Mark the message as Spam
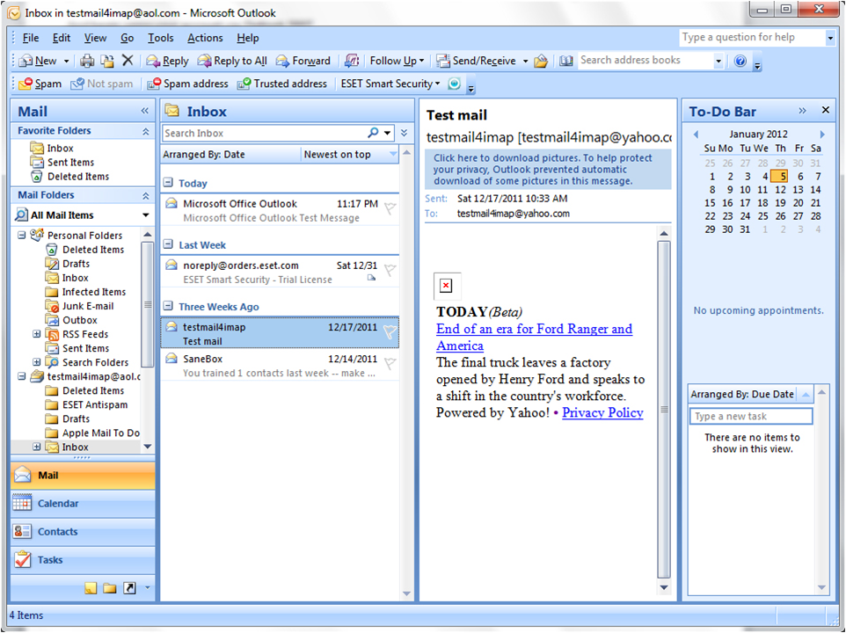This screenshot has height=633, width=846. point(40,84)
